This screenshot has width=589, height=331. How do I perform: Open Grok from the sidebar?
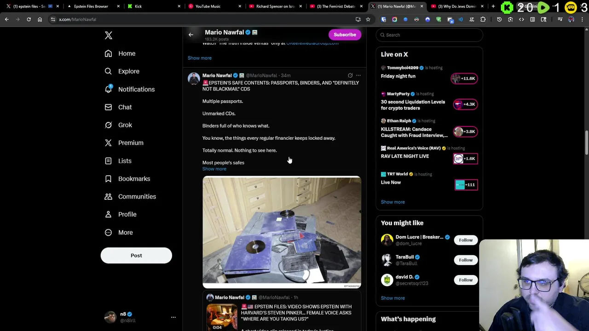(118, 125)
